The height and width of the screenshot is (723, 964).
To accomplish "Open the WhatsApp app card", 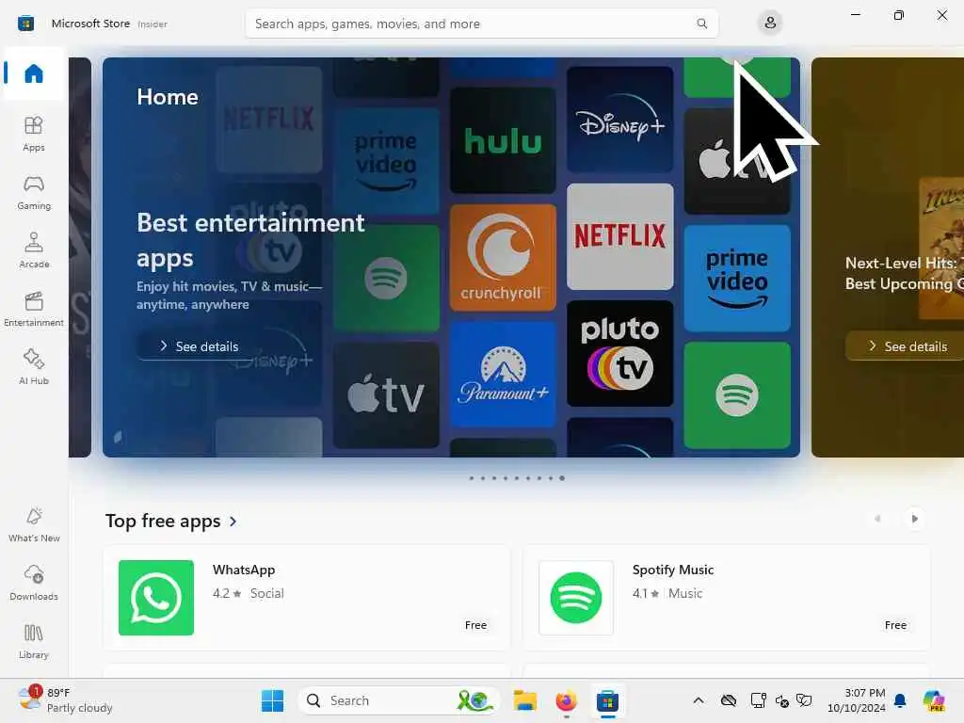I will (x=307, y=598).
